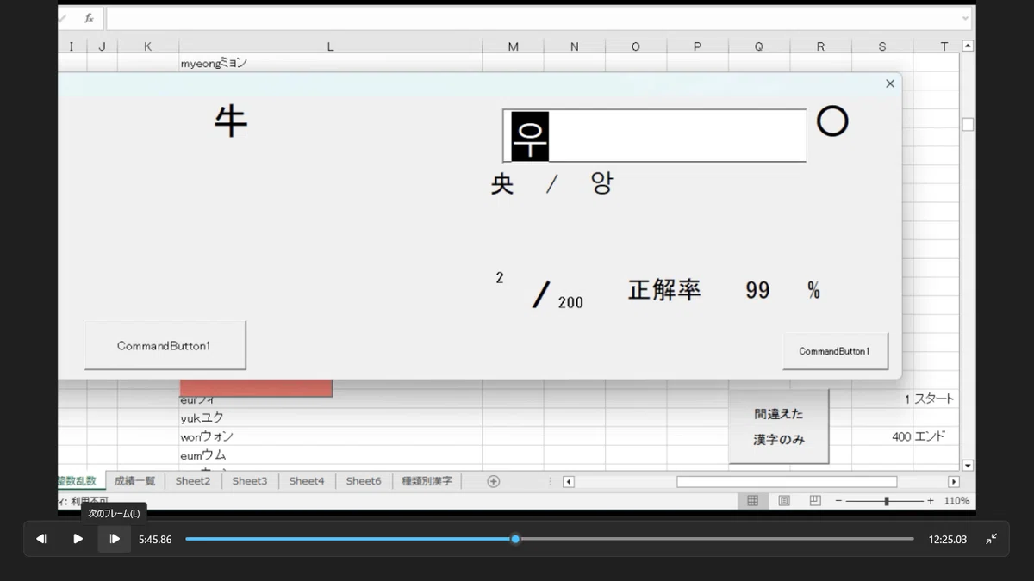Click the kanji 牛 label in form

pyautogui.click(x=231, y=122)
